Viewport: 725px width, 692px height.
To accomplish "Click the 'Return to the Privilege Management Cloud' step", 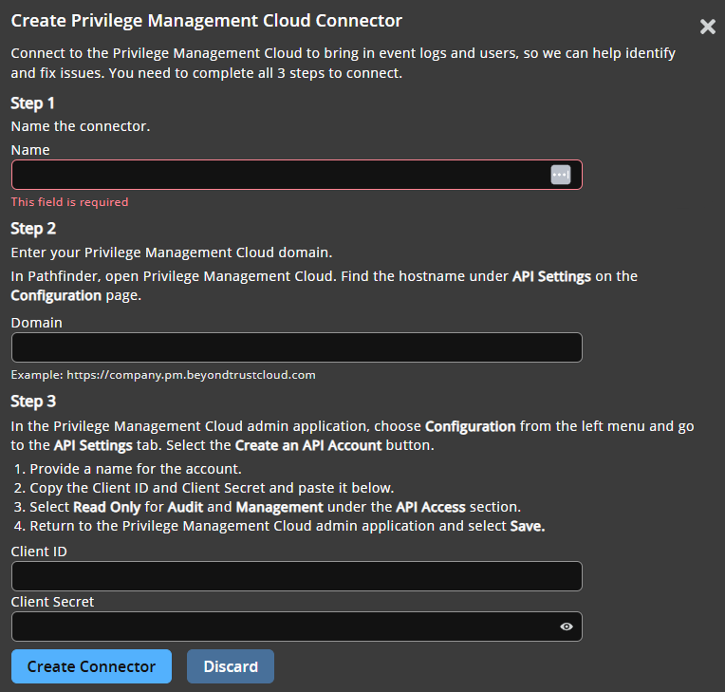I will point(288,526).
